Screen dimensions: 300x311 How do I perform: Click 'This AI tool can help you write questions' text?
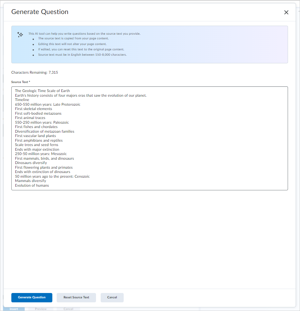click(84, 34)
